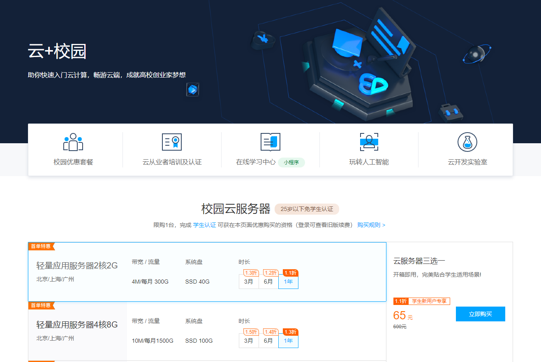Open the 学生认证 student verification link

pos(204,225)
